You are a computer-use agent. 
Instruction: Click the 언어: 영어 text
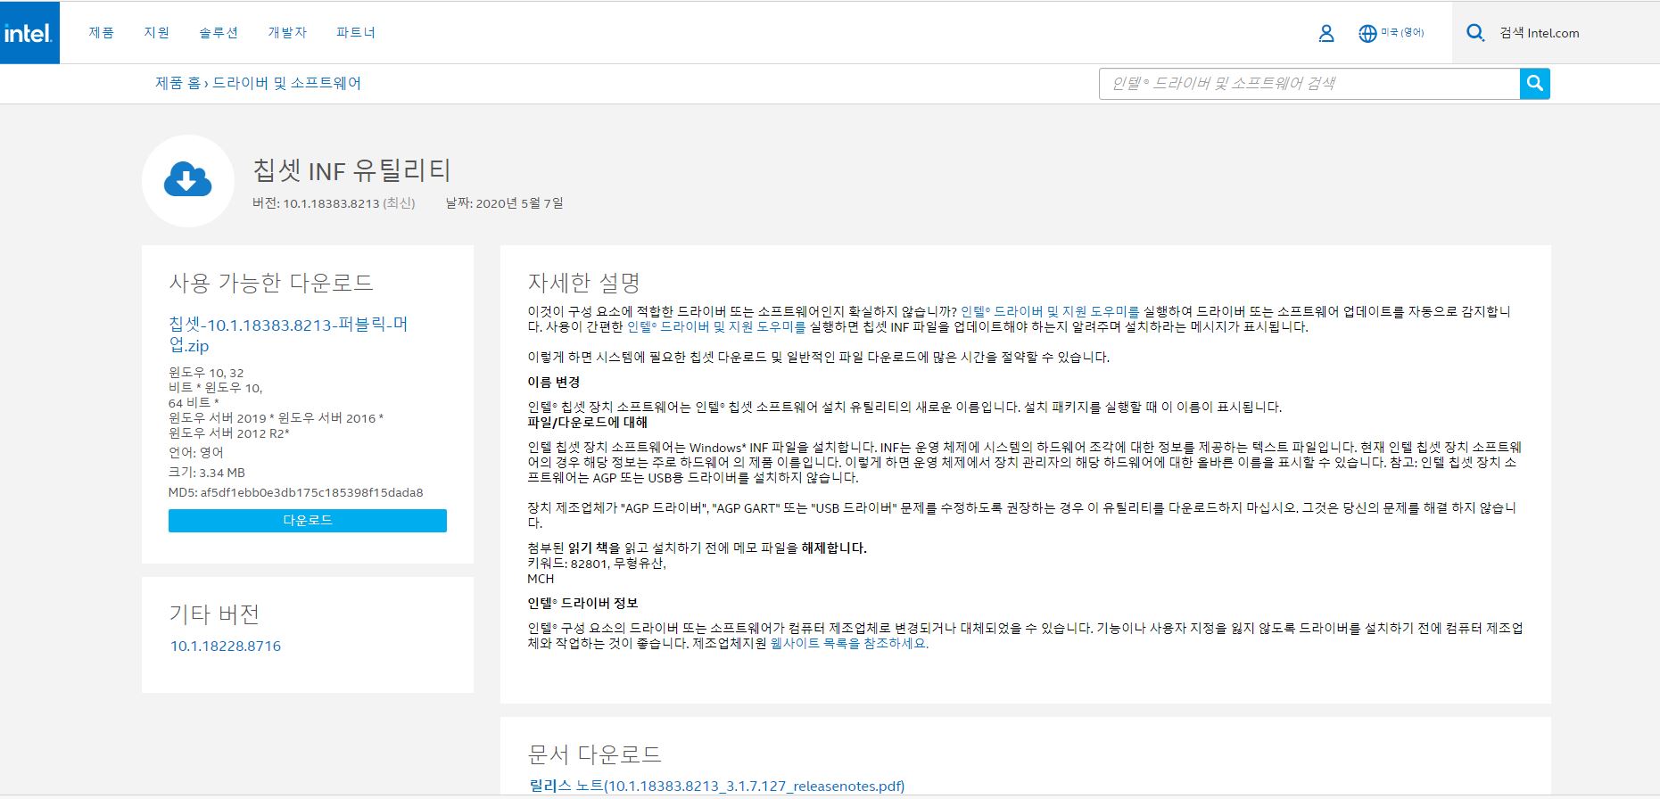tap(196, 452)
